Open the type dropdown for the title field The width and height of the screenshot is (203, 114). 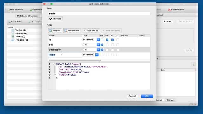98,44
